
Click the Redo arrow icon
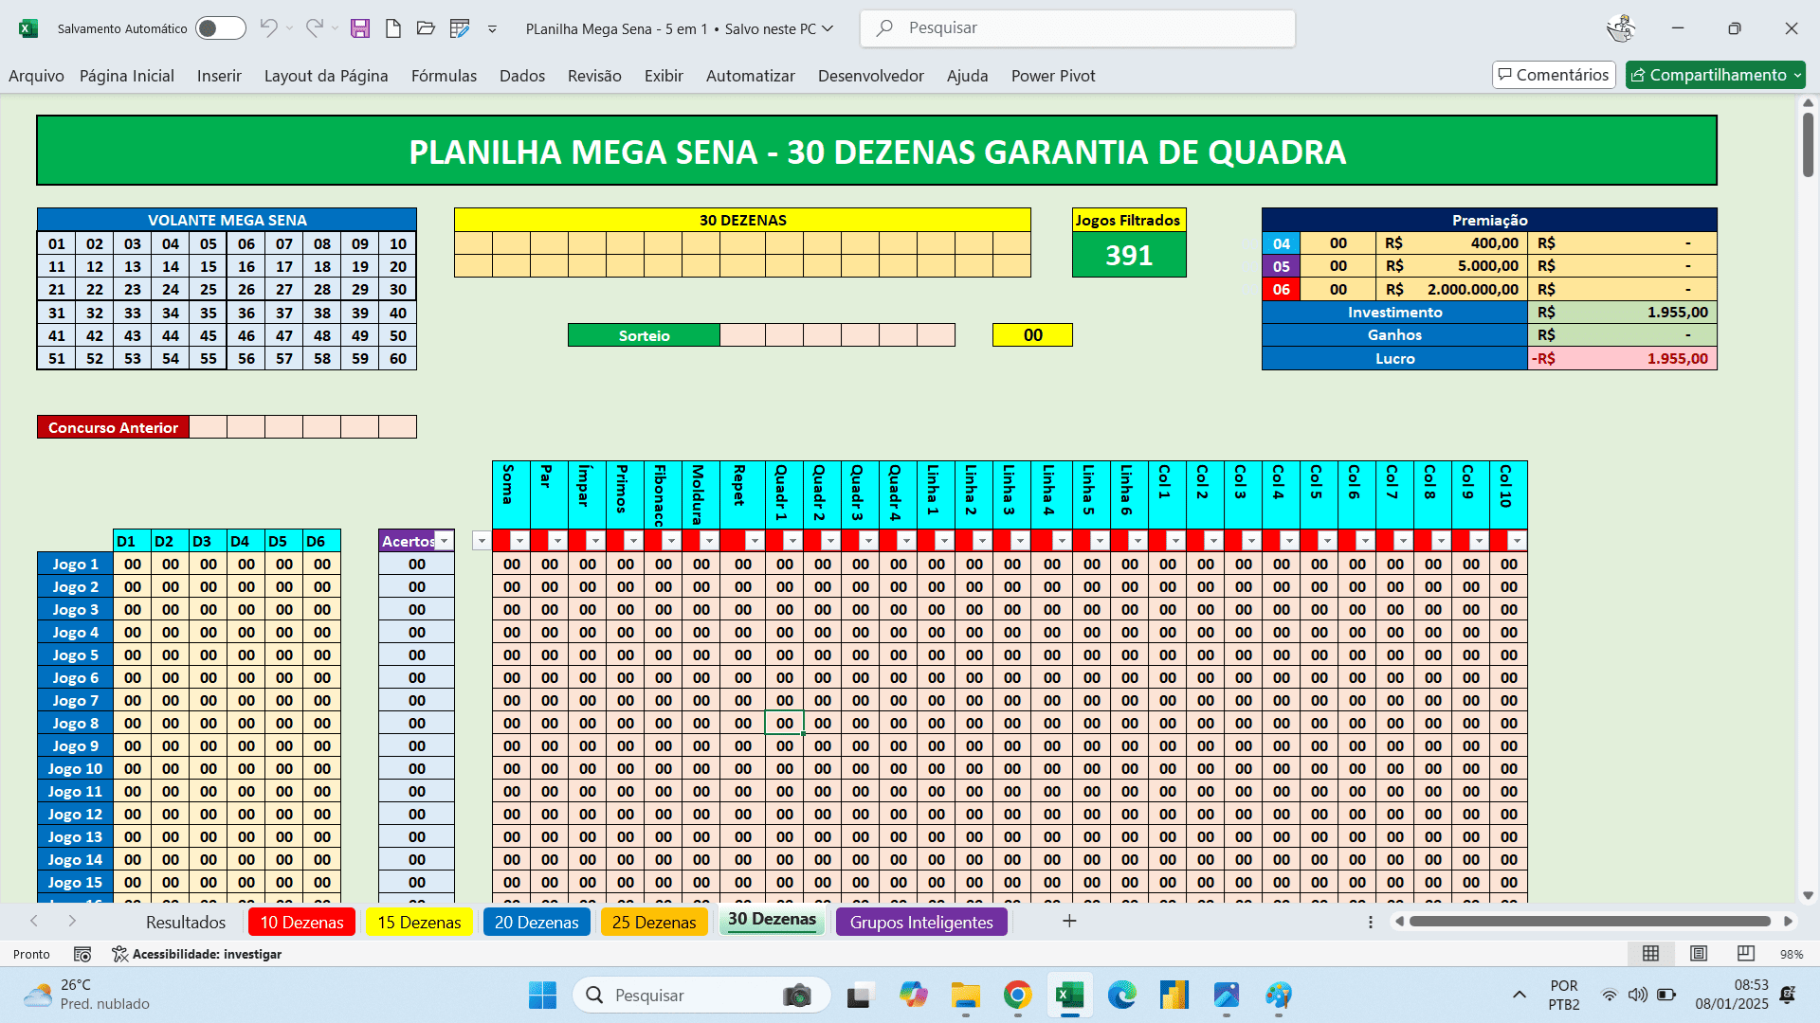[x=315, y=28]
